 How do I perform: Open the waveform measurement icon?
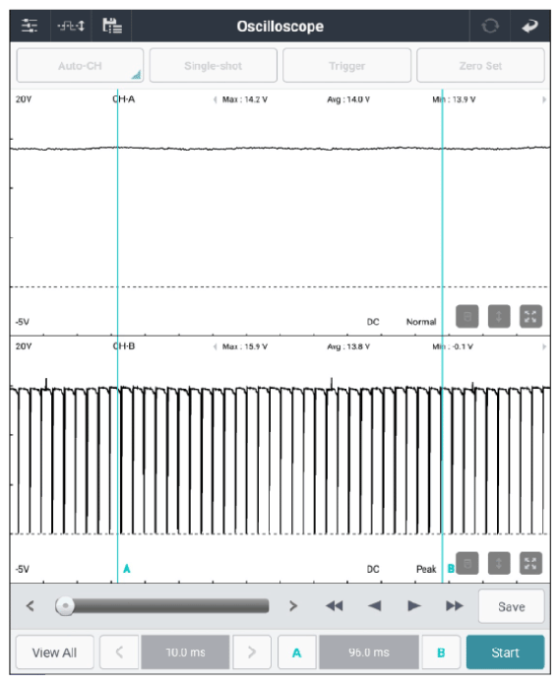(71, 26)
